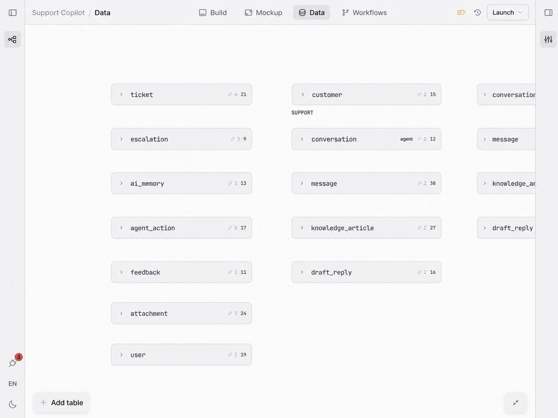The image size is (558, 418).
Task: Open integrations plug icon with badge
Action: [13, 363]
